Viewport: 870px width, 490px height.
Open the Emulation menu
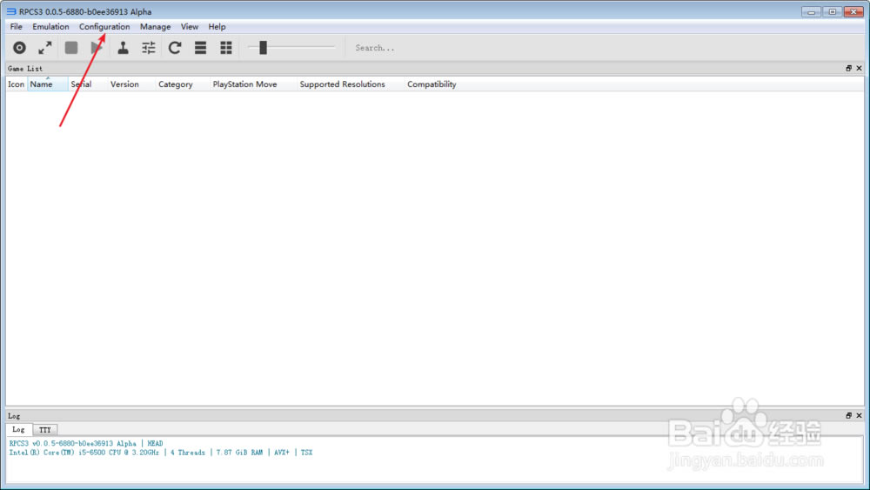click(x=50, y=27)
